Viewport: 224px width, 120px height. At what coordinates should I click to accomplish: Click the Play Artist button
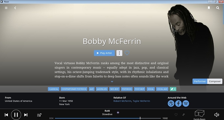click(x=104, y=53)
